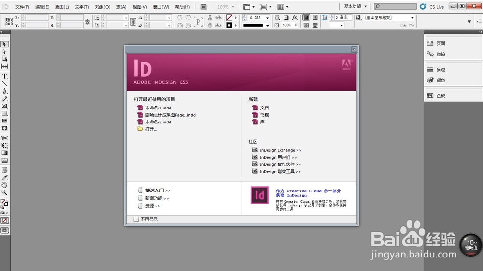The width and height of the screenshot is (483, 271).
Task: Open the 链接 links panel
Action: point(440,54)
